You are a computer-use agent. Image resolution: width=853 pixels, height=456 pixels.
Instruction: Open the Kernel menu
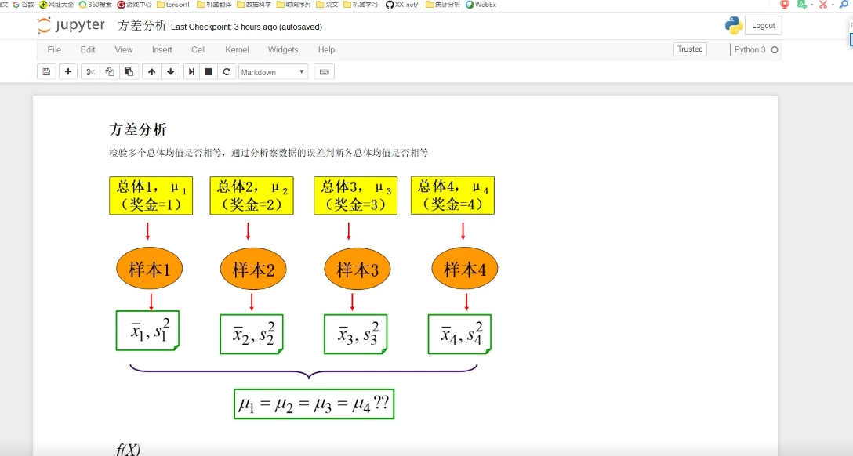[x=237, y=49]
